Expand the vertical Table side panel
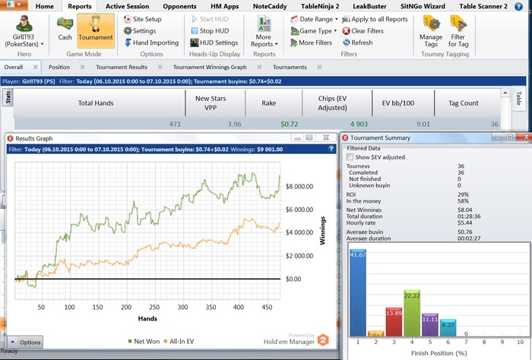Image resolution: width=532 pixels, height=360 pixels. coord(518,99)
